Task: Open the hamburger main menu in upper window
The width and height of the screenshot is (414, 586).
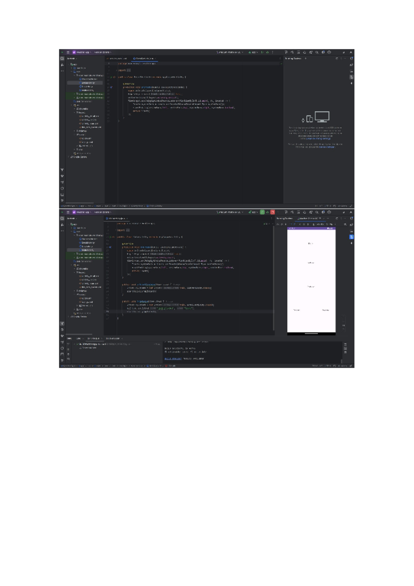Action: coord(68,53)
